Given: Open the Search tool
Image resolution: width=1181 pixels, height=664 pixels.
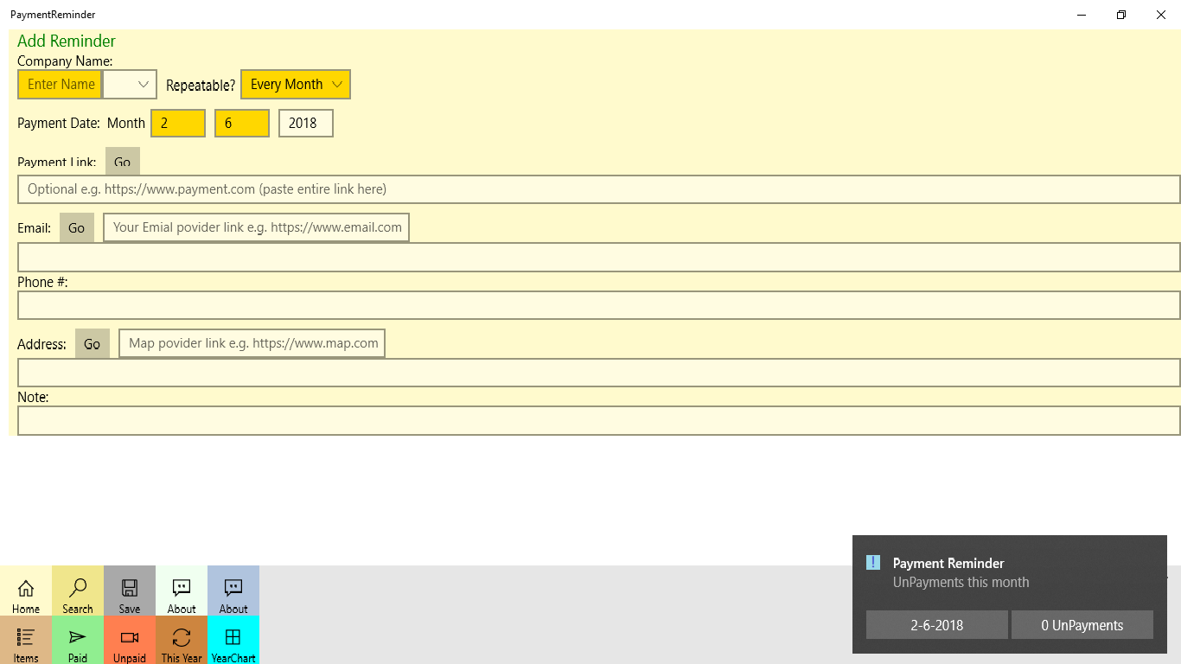Looking at the screenshot, I should tap(78, 591).
